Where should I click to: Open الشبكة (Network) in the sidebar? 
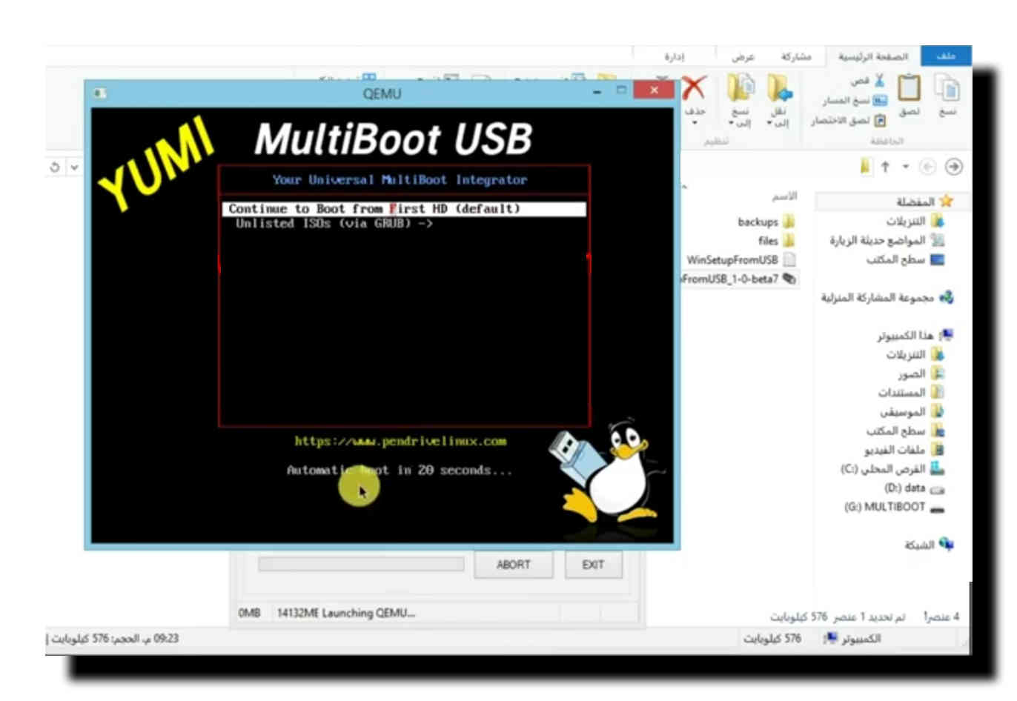point(928,545)
